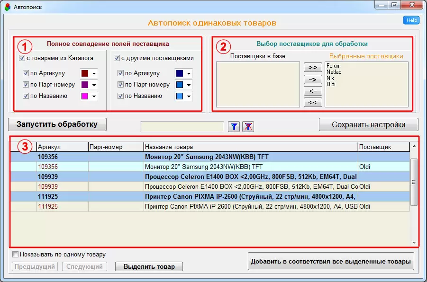Add one supplier with -> arrow button
Viewport: 427px width, 282px height.
[x=312, y=79]
